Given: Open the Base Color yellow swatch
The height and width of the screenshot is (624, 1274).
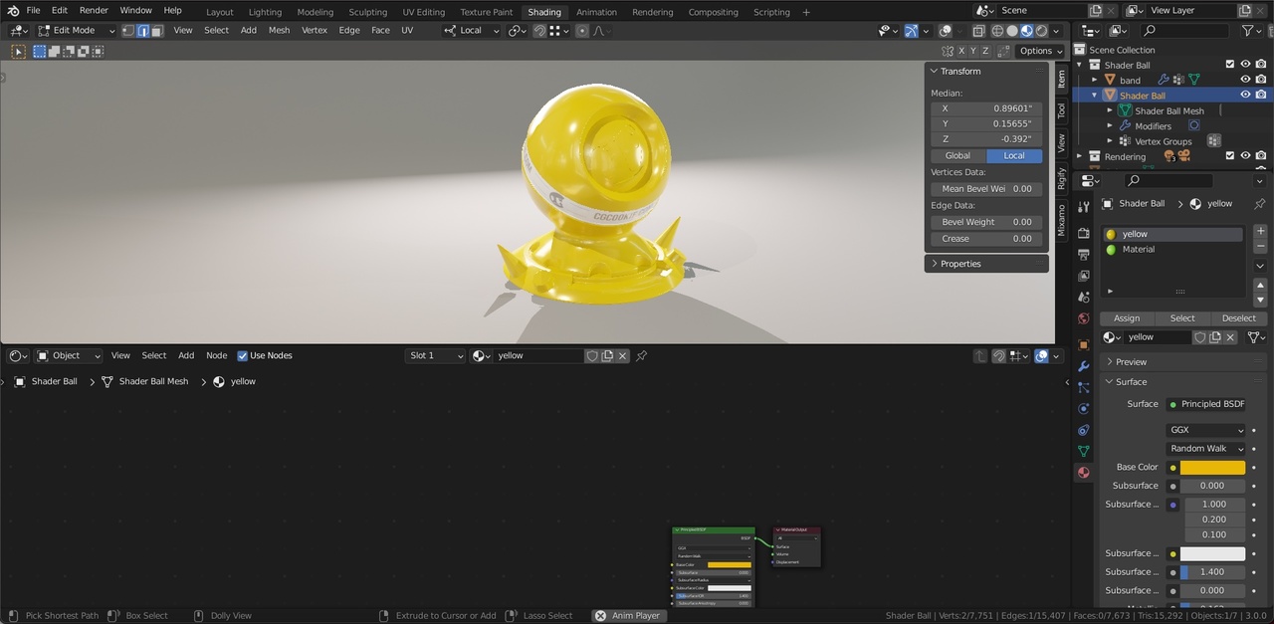Looking at the screenshot, I should [x=1211, y=468].
